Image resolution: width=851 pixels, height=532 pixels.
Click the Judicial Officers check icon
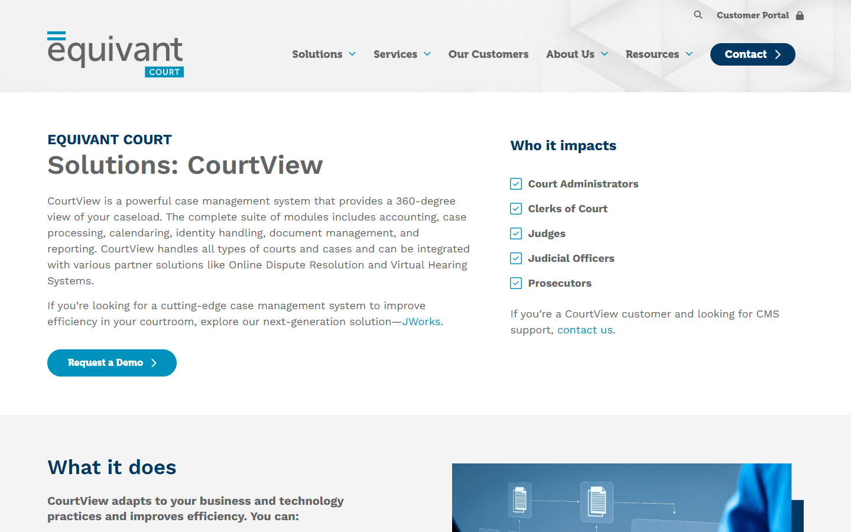tap(516, 258)
